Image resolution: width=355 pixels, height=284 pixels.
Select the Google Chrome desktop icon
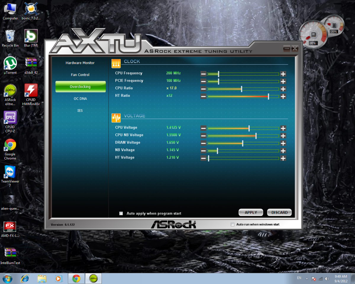pos(10,149)
